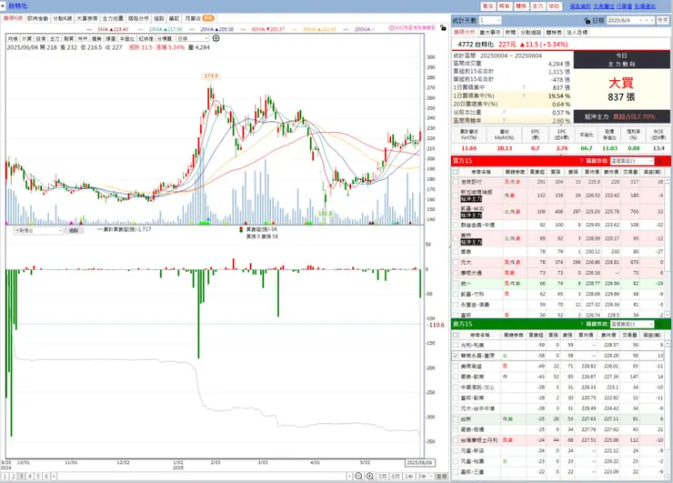The width and height of the screenshot is (673, 483).
Task: Tick checkbox for 光和-和美 row
Action: (x=456, y=345)
